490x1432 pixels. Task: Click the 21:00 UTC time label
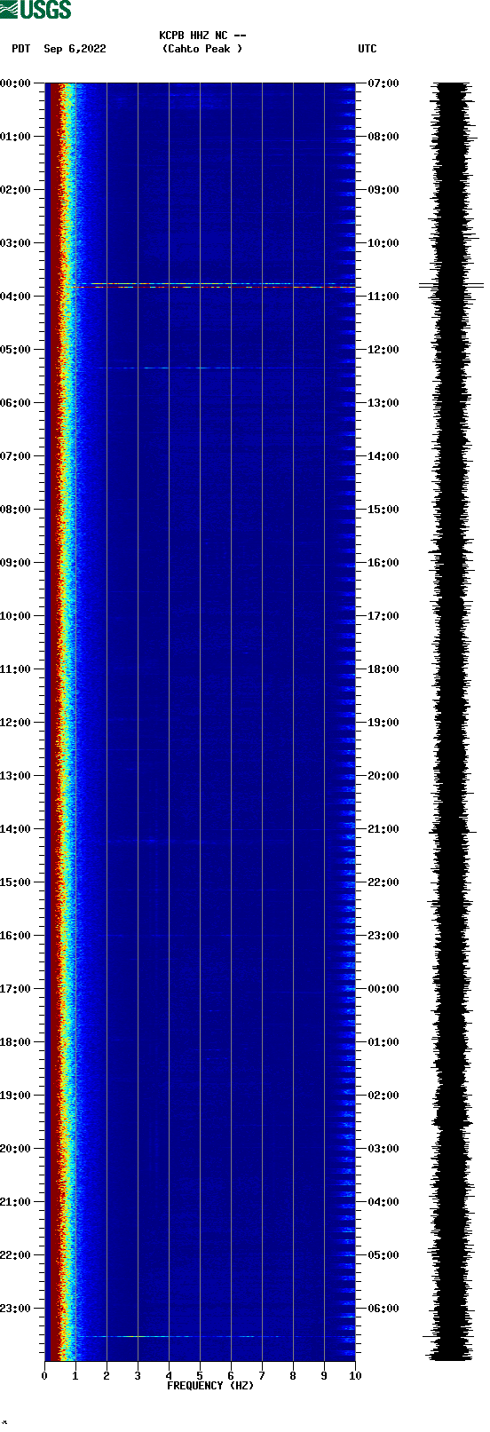383,829
